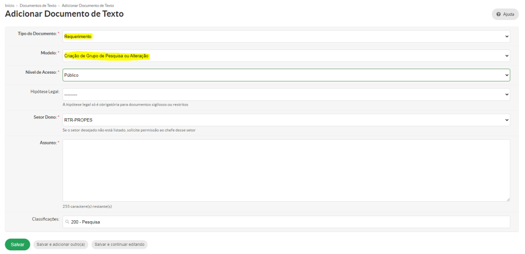Open the Nível de Acesso dropdown
The image size is (525, 254).
coord(286,75)
